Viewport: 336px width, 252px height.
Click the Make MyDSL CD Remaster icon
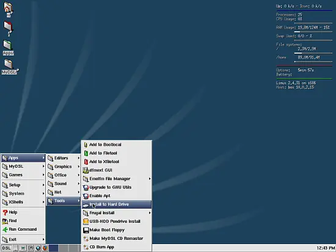[x=86, y=239]
